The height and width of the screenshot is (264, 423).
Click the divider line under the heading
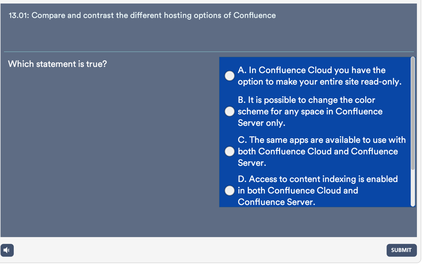209,52
